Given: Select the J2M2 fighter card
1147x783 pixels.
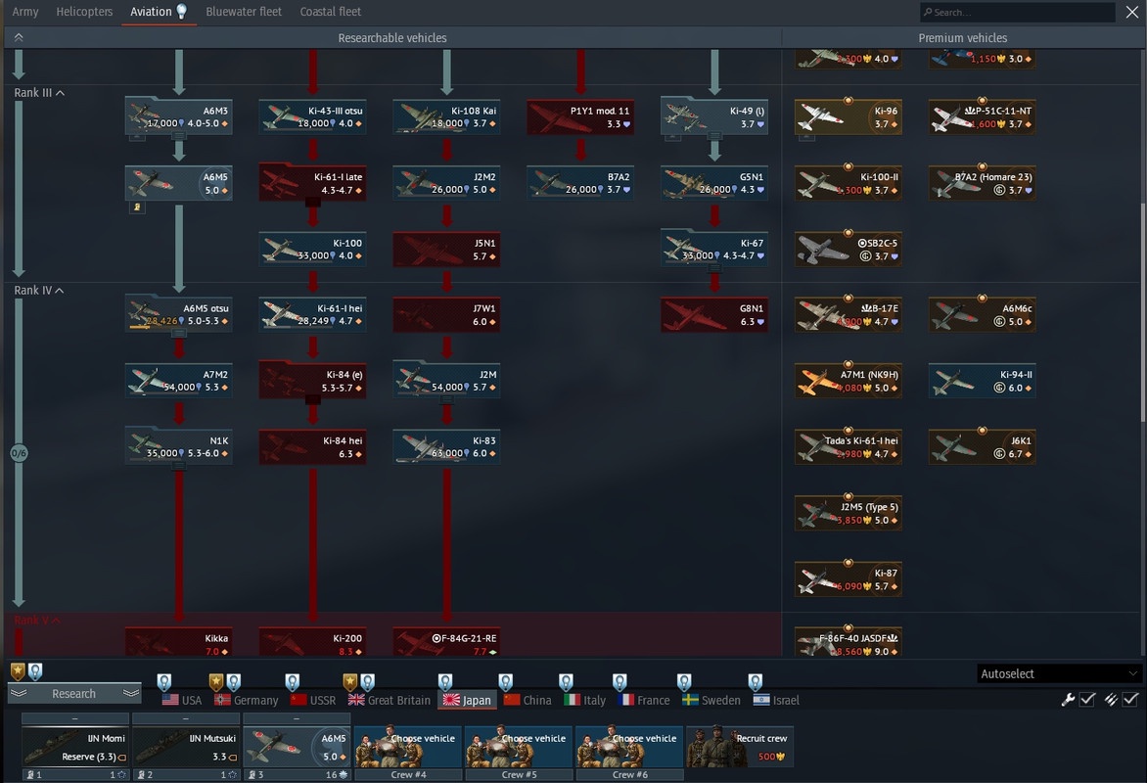Looking at the screenshot, I should [x=446, y=183].
